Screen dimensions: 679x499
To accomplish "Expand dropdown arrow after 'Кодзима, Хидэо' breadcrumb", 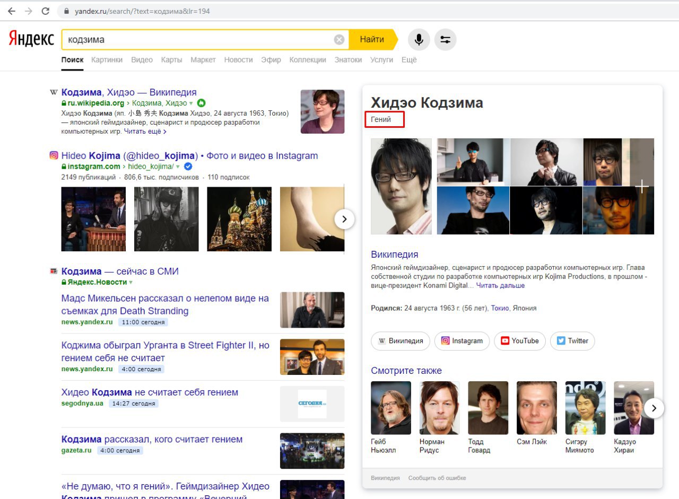I will [x=191, y=103].
